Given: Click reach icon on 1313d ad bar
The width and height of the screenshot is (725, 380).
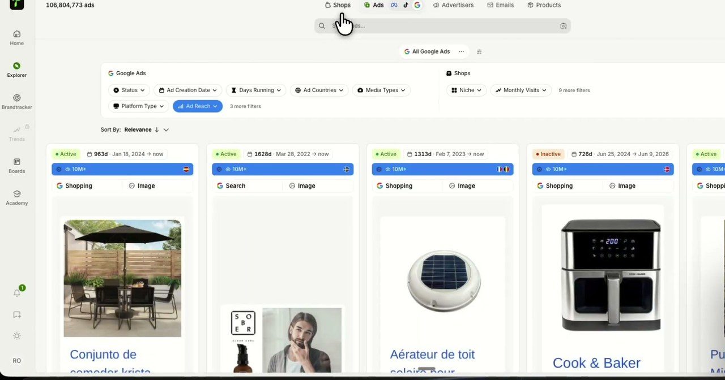Looking at the screenshot, I should 387,169.
